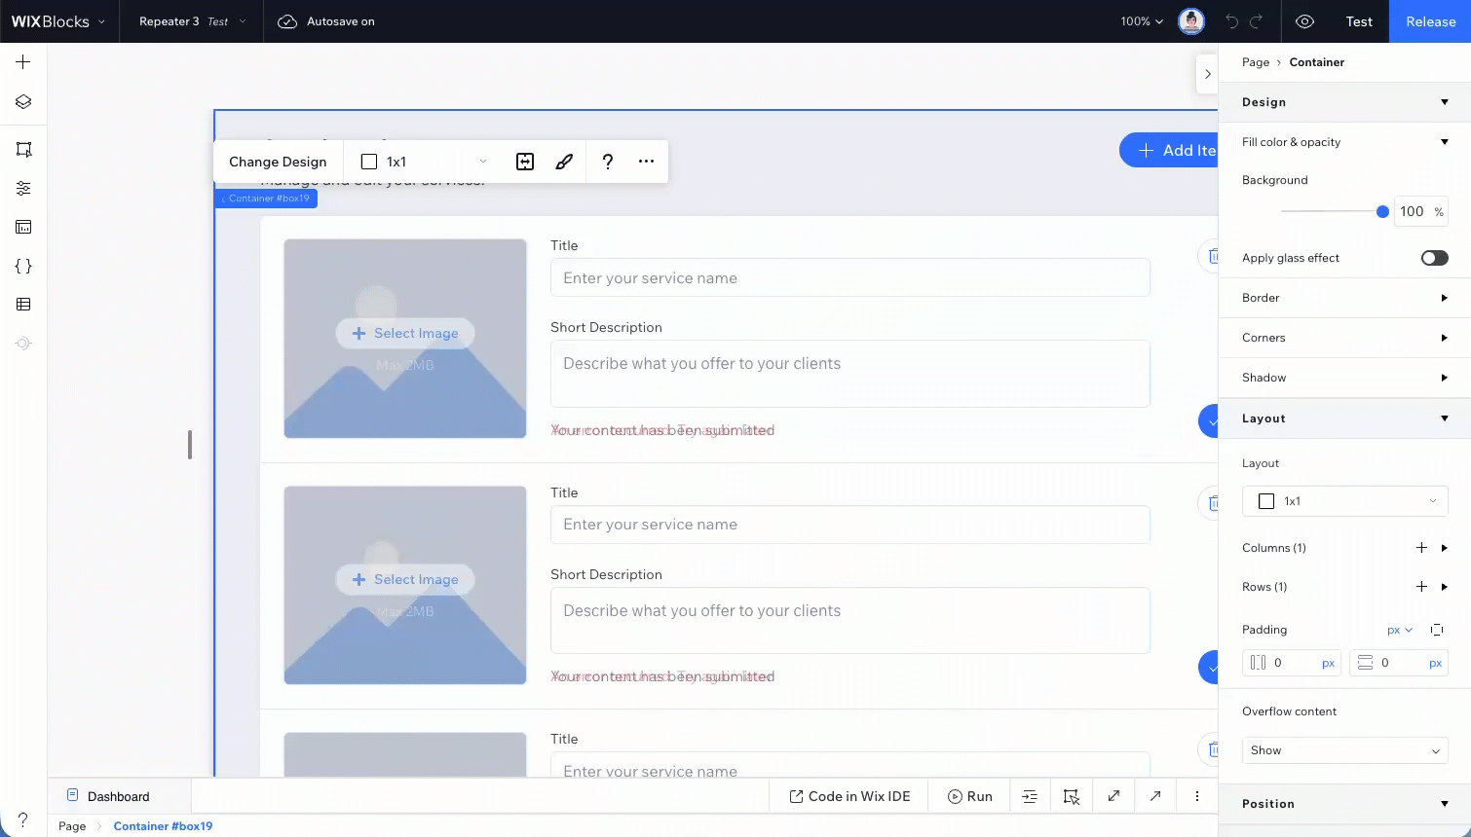The height and width of the screenshot is (837, 1471).
Task: Open the Wix Blocks main menu
Action: coord(57,21)
